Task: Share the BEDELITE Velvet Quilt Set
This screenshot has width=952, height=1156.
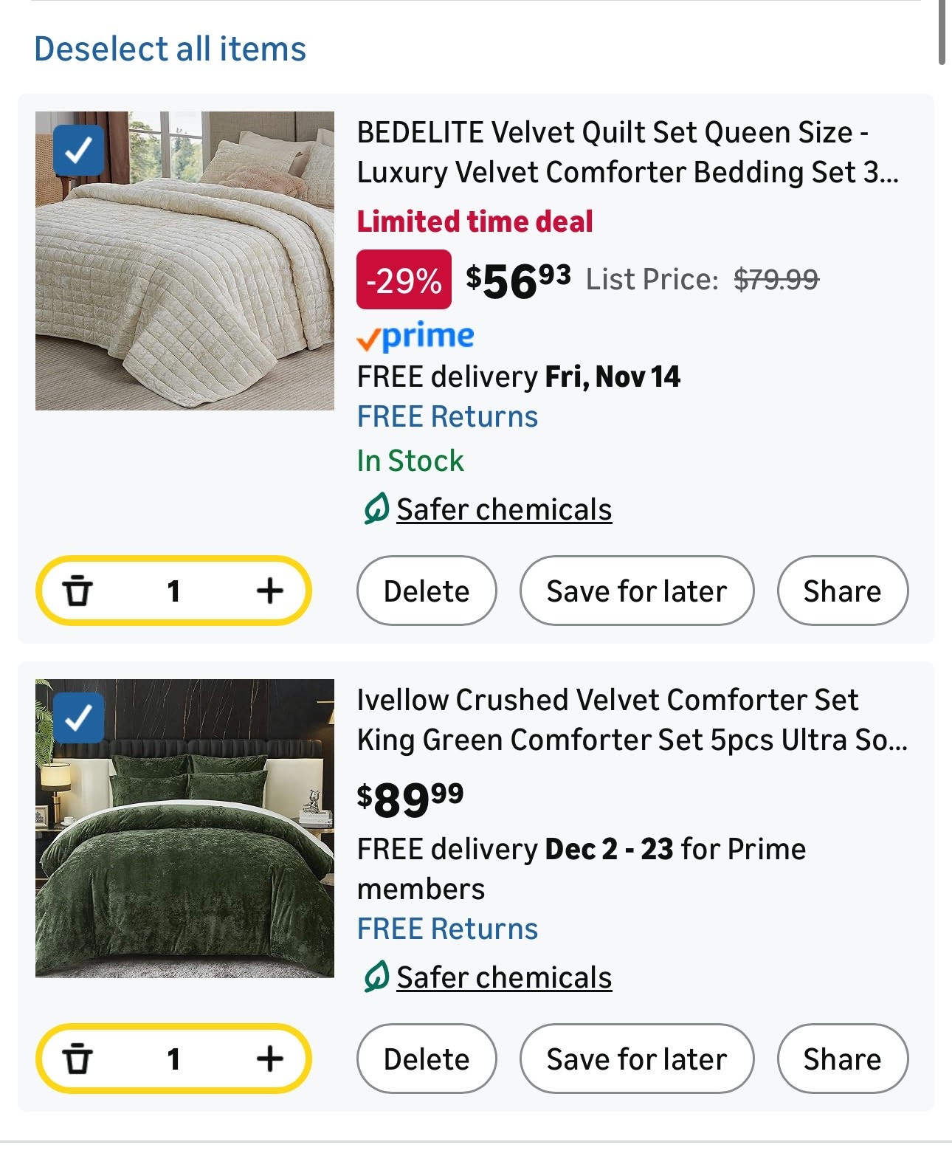Action: click(x=842, y=591)
